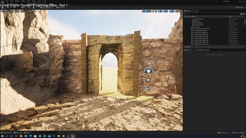This screenshot has width=246, height=138.
Task: Click the Outliner add folder icon
Action: point(242,14)
